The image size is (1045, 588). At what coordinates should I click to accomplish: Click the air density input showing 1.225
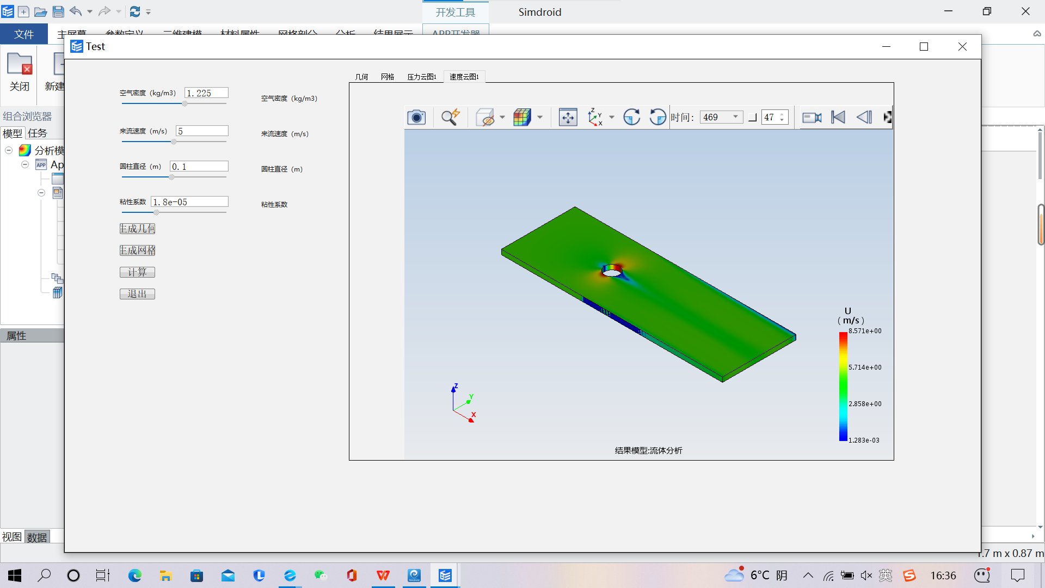point(206,93)
